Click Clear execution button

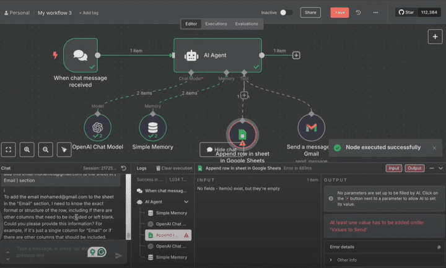[x=174, y=168]
